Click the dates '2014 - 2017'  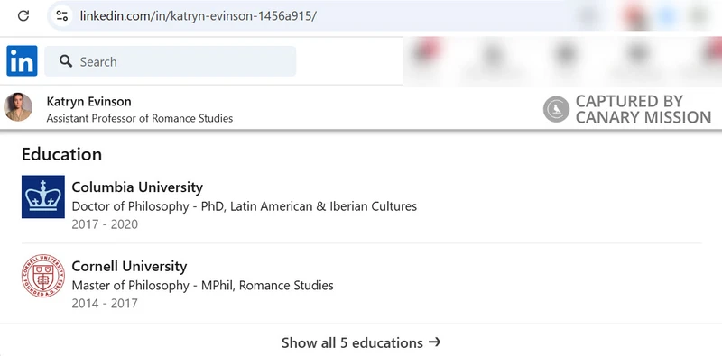[x=105, y=304]
